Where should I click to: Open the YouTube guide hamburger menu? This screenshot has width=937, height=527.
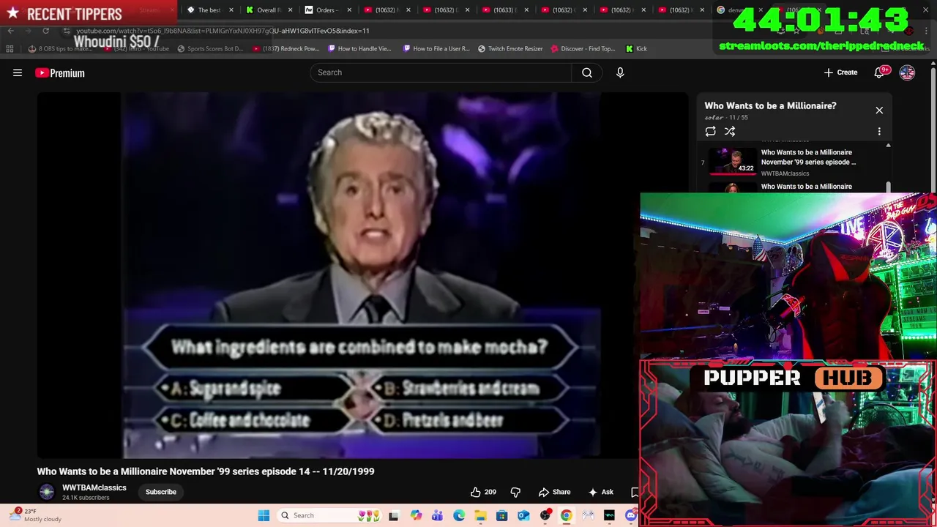click(x=18, y=72)
